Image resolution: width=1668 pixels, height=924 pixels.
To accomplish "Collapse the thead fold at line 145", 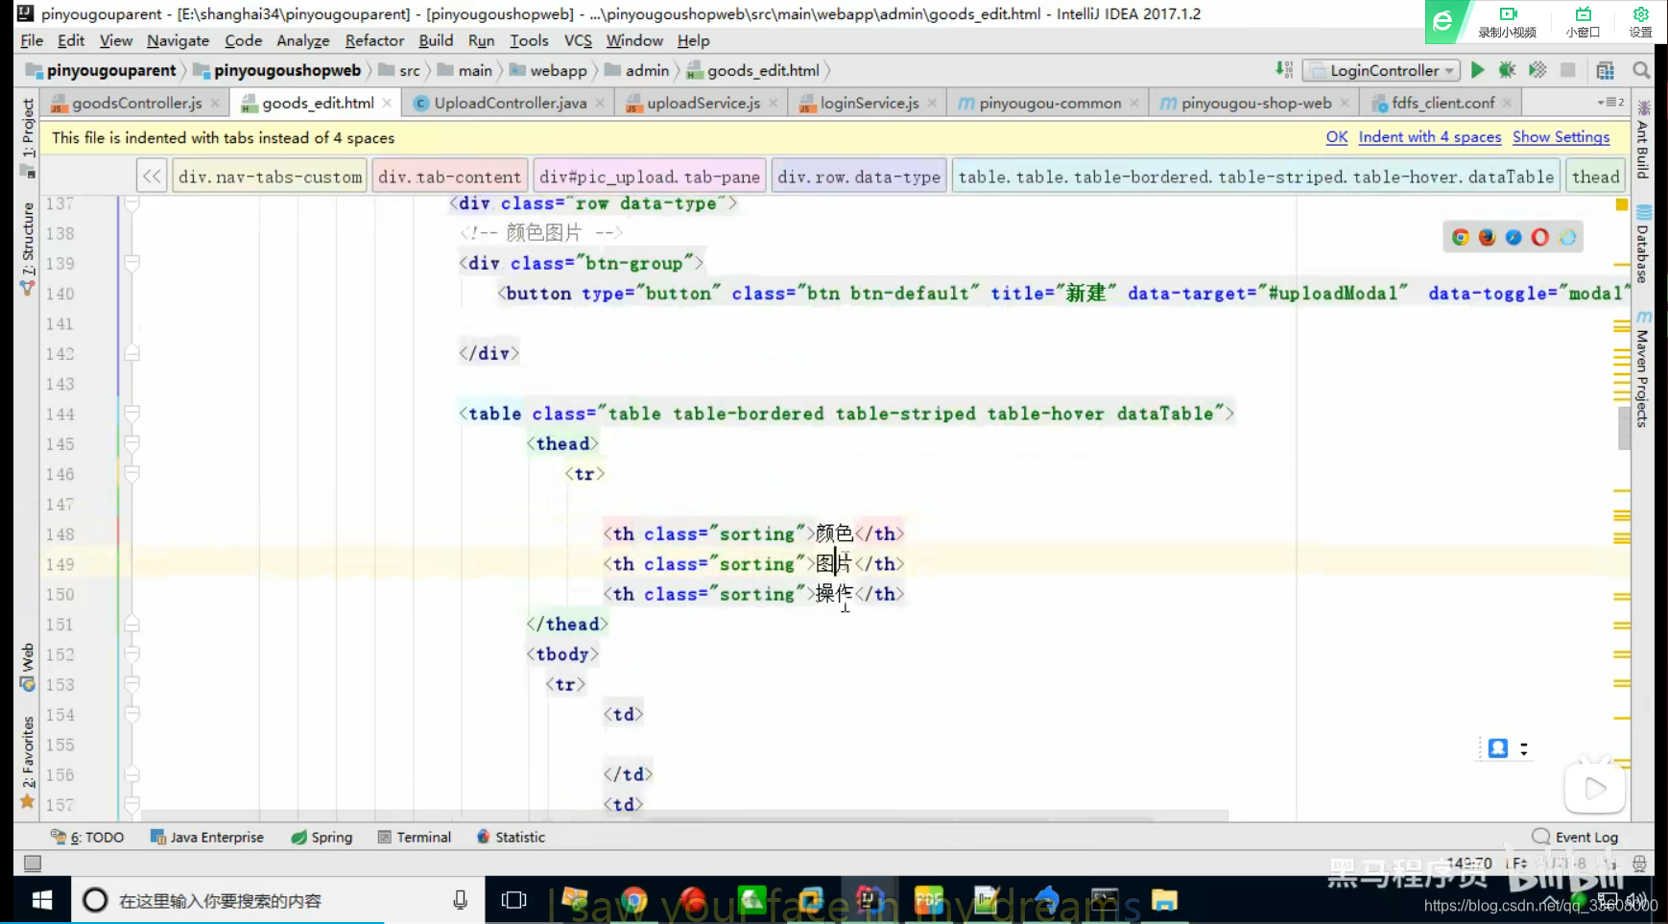I will 132,443.
